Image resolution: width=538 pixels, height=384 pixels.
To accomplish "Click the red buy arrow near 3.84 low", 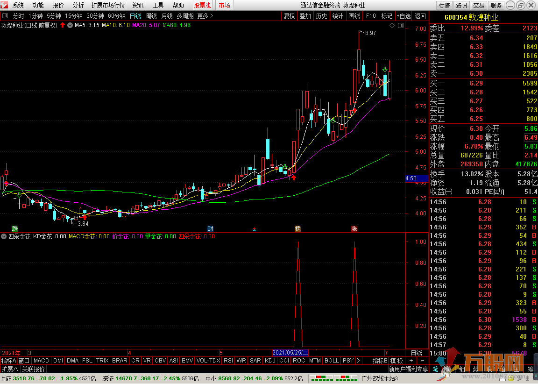I will (85, 217).
